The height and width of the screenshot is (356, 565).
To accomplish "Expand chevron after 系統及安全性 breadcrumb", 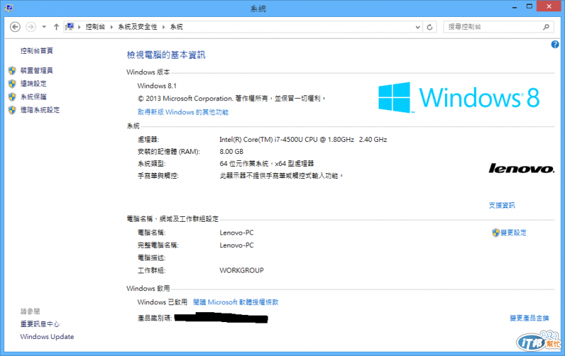I will pos(164,27).
